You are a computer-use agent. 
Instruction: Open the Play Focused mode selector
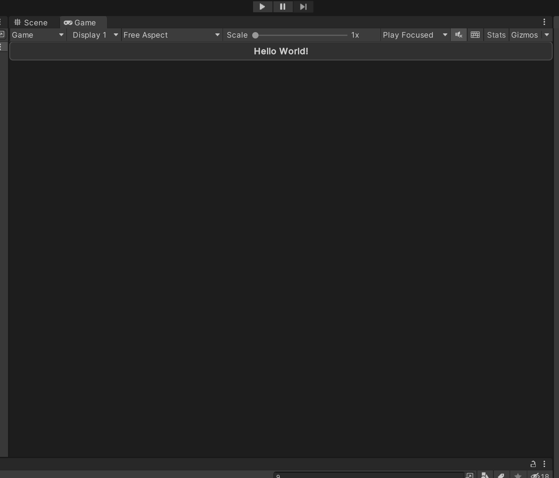414,35
